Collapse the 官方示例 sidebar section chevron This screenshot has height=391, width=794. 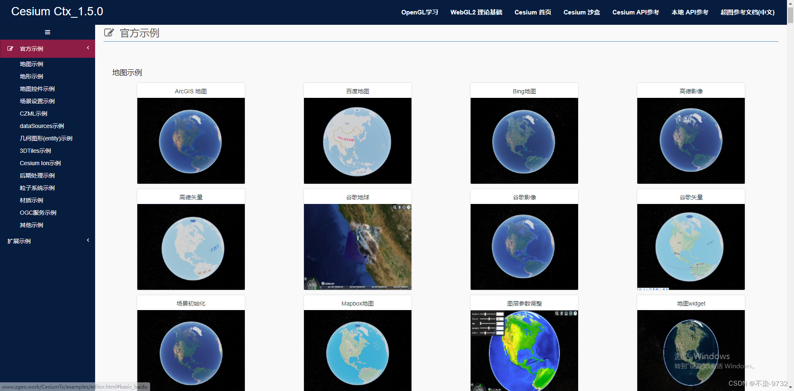88,48
